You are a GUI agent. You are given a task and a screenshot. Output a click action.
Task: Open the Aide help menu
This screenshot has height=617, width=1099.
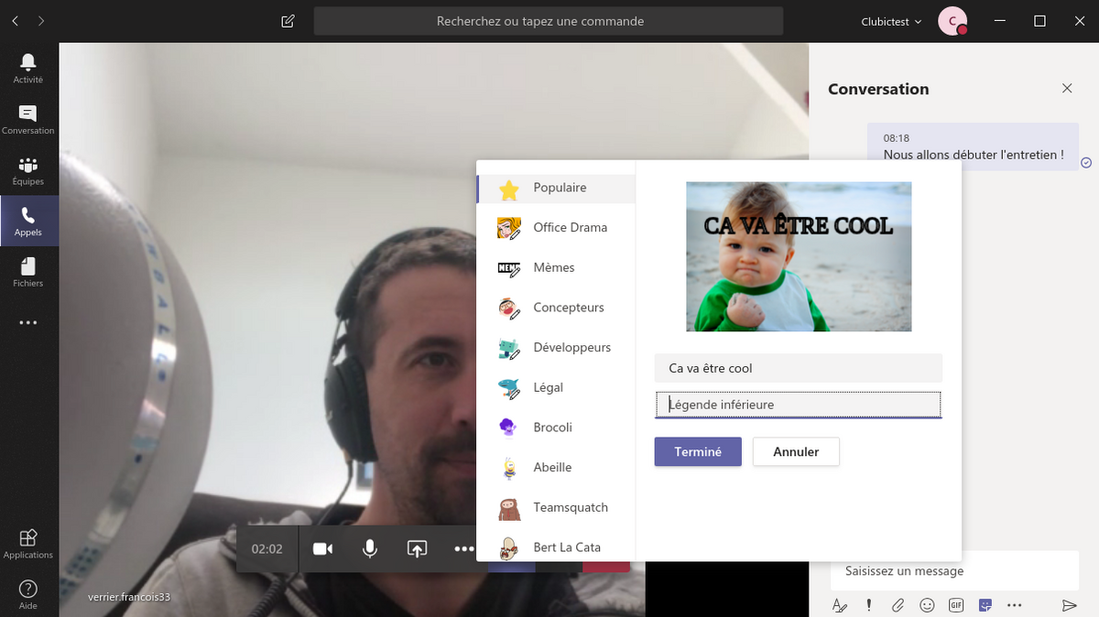(x=27, y=594)
